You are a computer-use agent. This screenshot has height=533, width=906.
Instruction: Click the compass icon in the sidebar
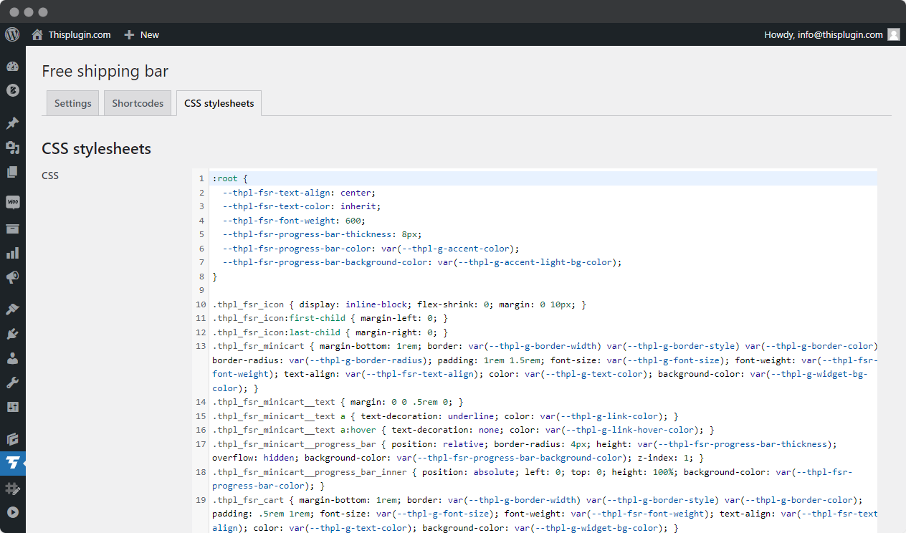[12, 90]
